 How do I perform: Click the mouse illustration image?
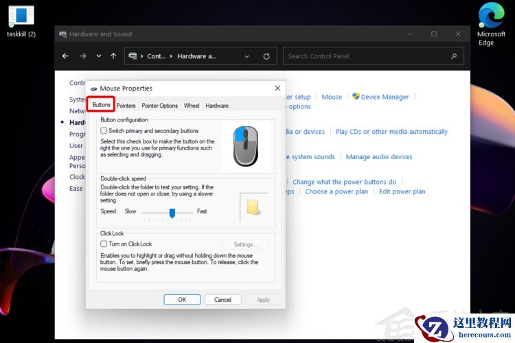(246, 146)
